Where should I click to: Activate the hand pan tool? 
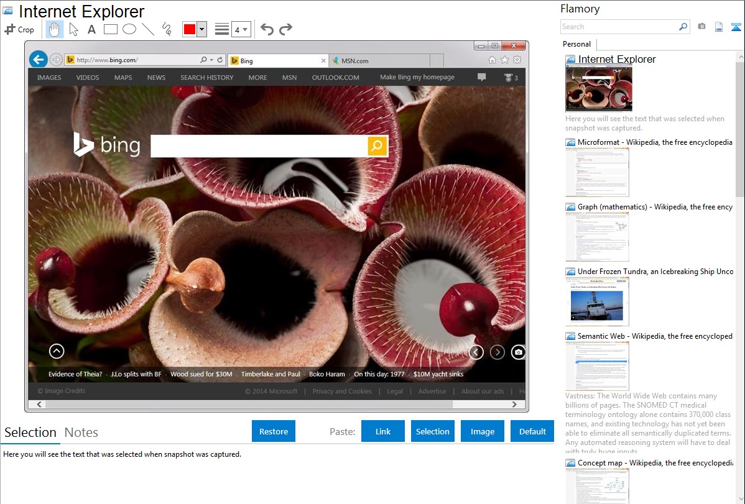(54, 29)
